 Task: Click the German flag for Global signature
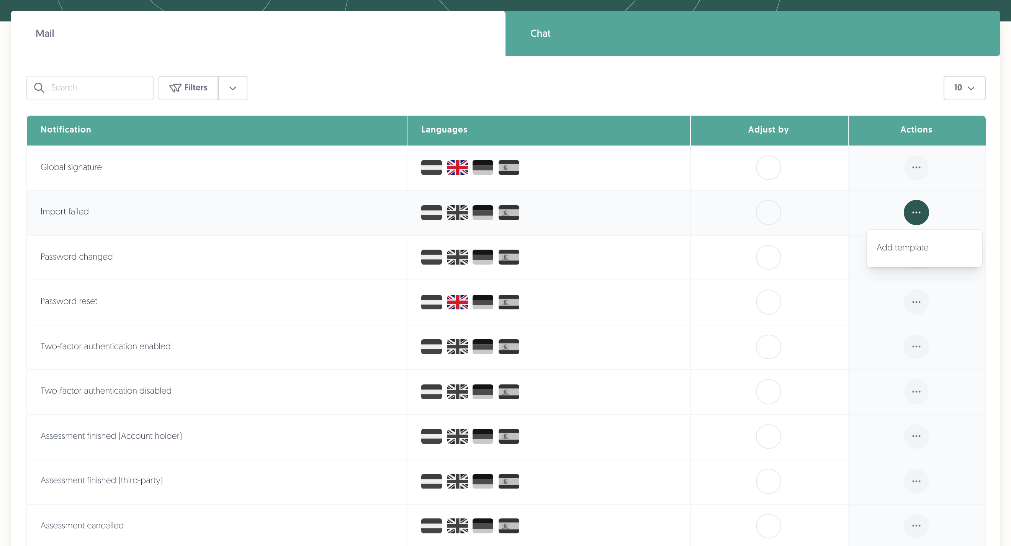(x=483, y=168)
